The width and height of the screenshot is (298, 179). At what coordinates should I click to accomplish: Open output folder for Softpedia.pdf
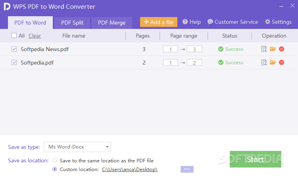273,63
